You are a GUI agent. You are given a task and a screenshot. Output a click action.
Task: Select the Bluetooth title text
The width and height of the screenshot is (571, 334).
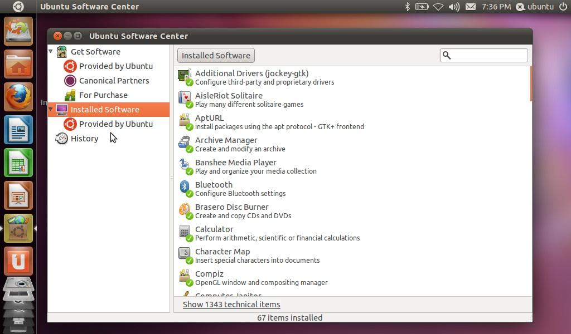point(214,185)
